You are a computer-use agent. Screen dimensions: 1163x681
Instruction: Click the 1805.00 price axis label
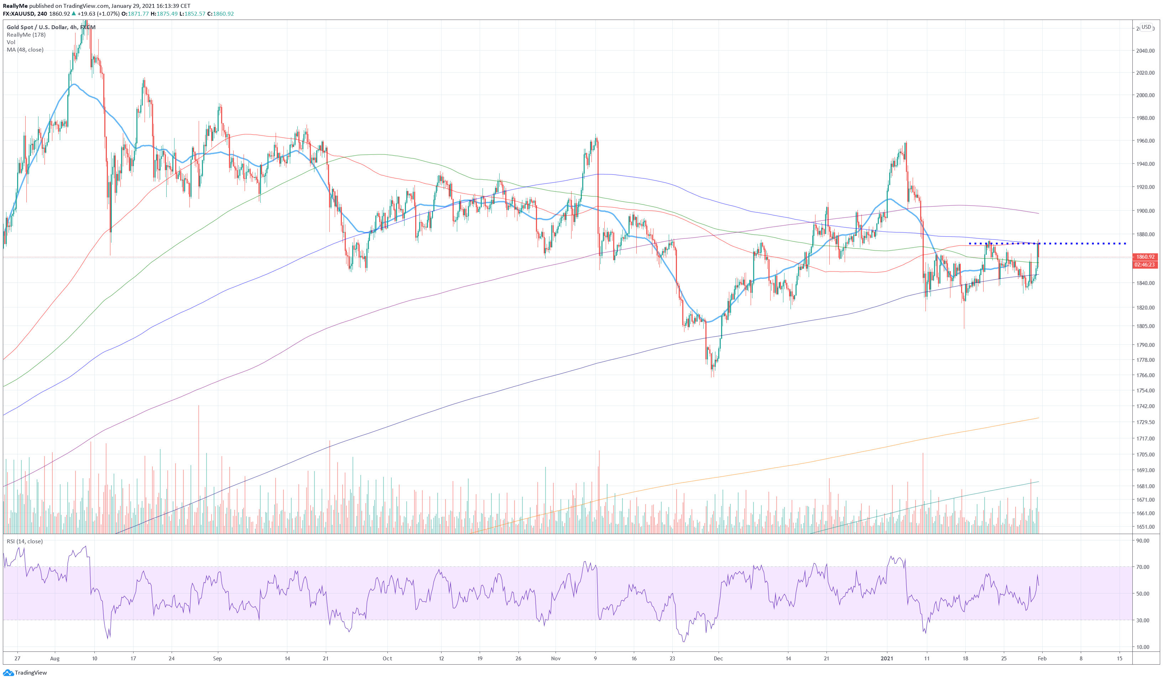click(1145, 326)
